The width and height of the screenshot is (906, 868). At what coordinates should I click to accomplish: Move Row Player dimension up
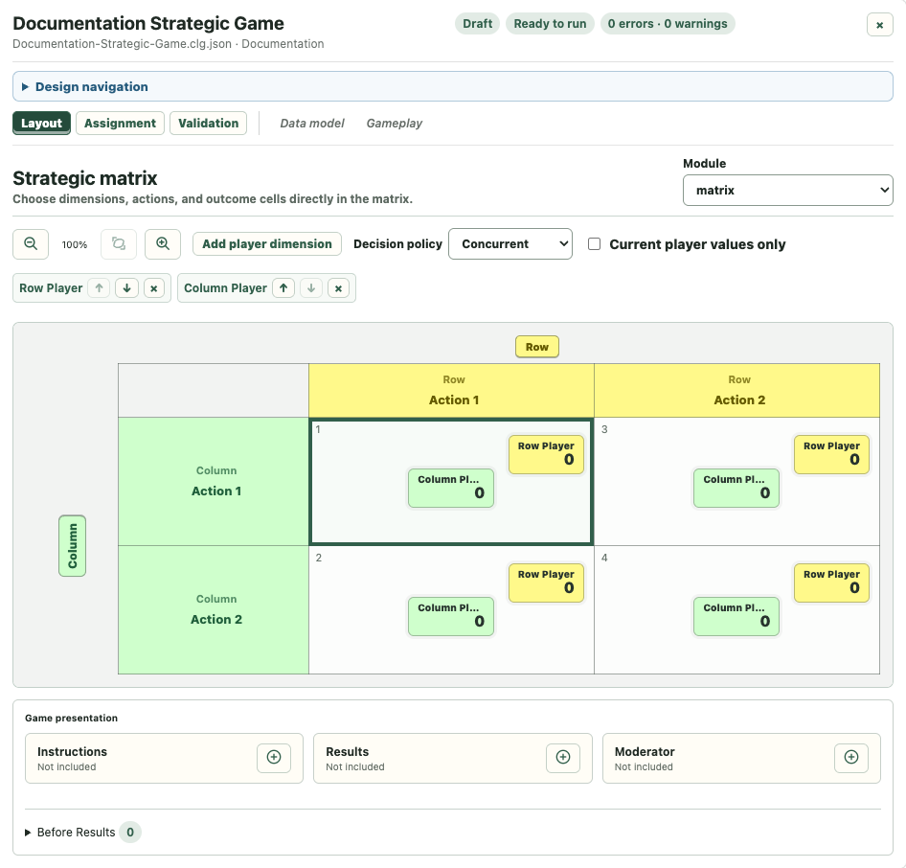coord(99,287)
